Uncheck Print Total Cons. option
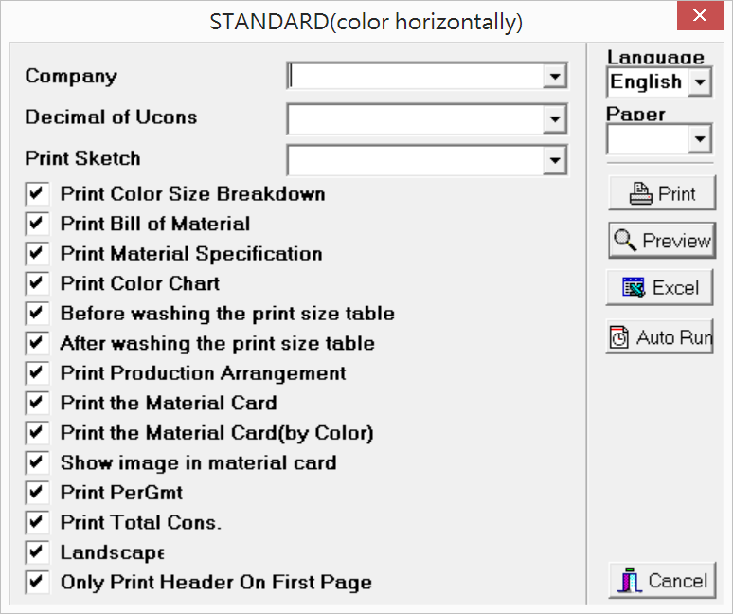The height and width of the screenshot is (614, 733). tap(37, 522)
